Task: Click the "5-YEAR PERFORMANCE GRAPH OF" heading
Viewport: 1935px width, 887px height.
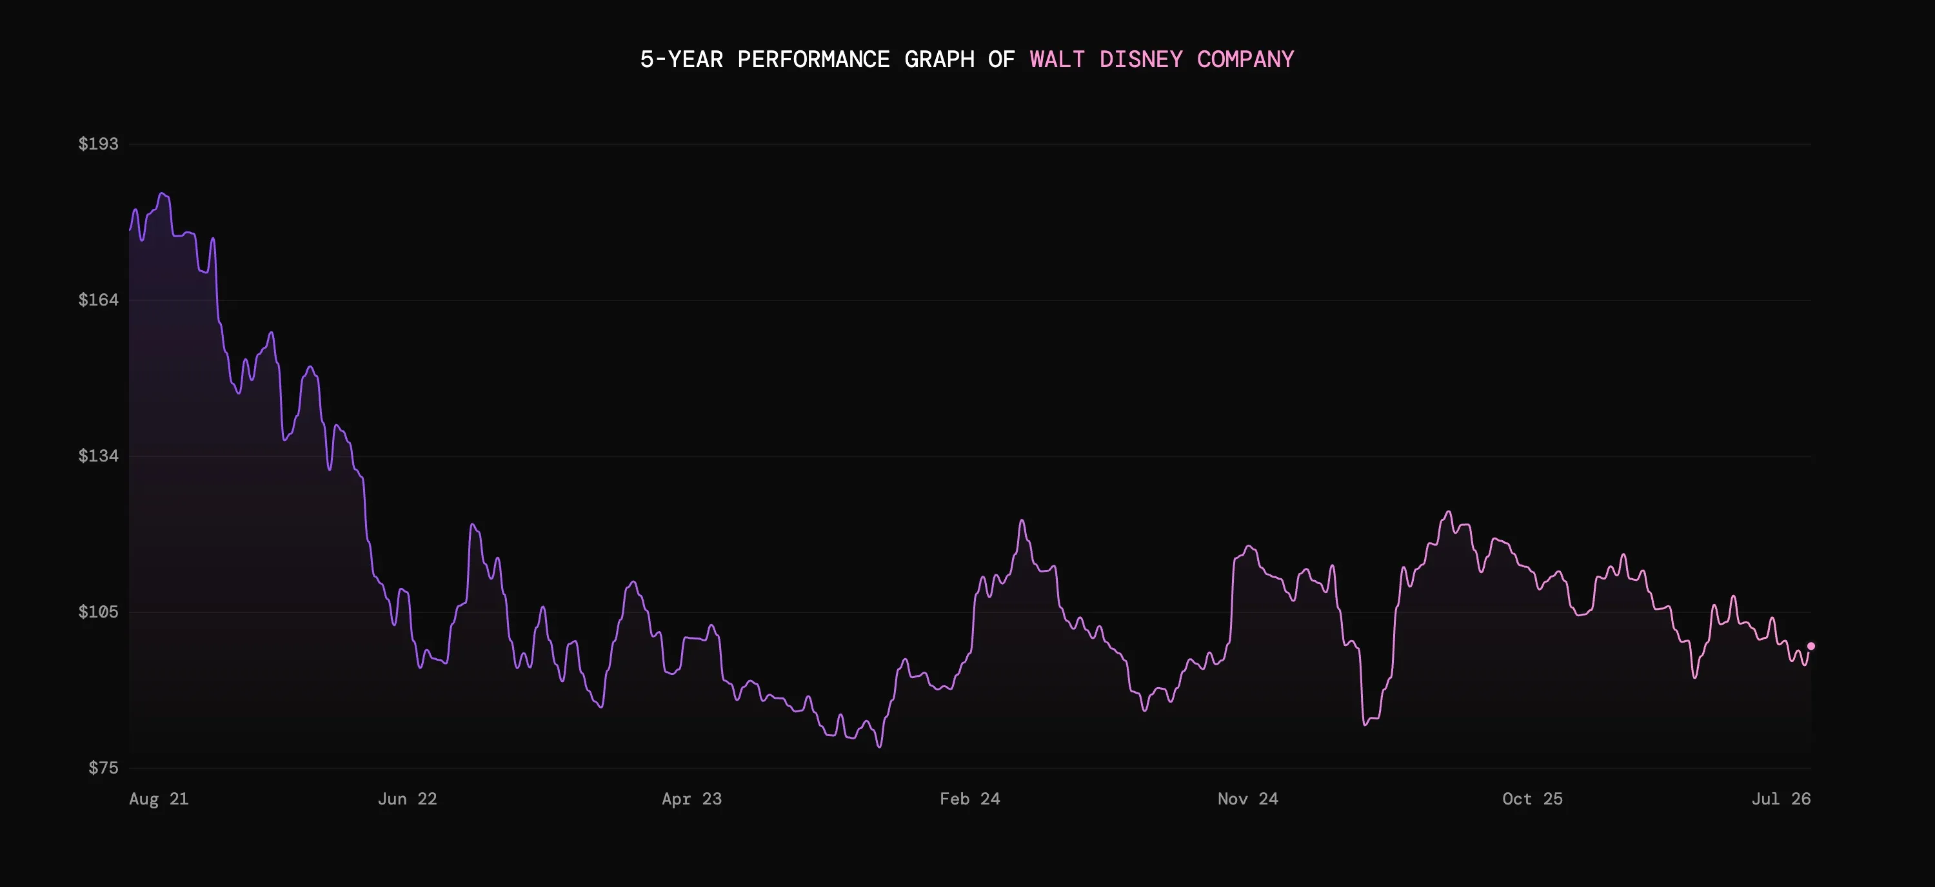Action: pos(827,59)
